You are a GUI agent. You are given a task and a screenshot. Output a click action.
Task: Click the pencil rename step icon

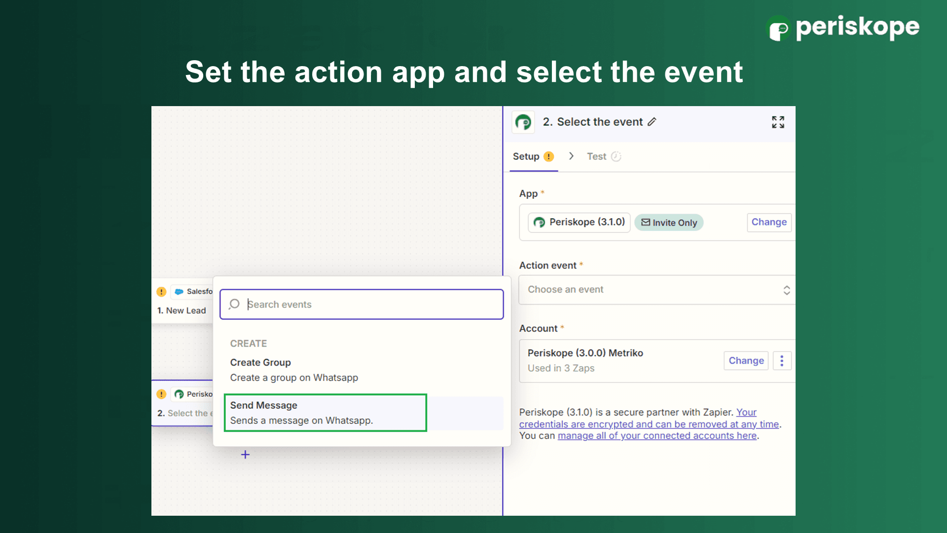tap(652, 122)
